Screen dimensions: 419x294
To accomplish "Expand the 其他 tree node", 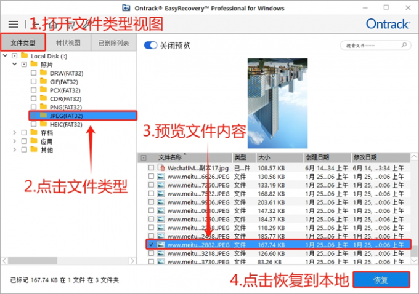I will [15, 149].
